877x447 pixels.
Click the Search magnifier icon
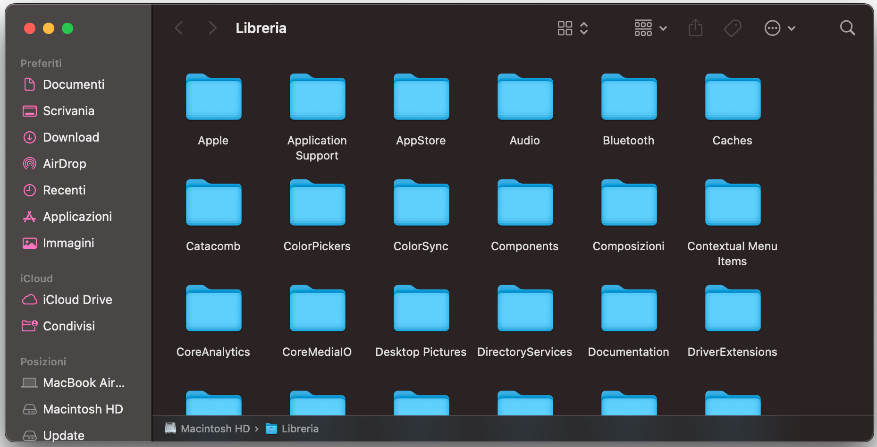(847, 28)
